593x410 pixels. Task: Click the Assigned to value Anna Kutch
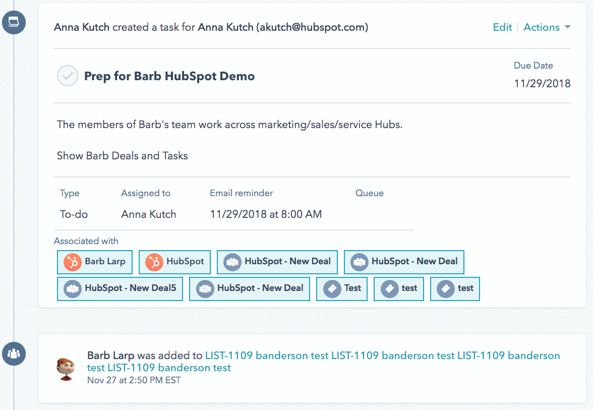149,214
